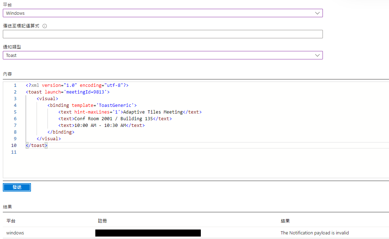
Task: Click the xml version declaration on line 1
Action: point(77,85)
